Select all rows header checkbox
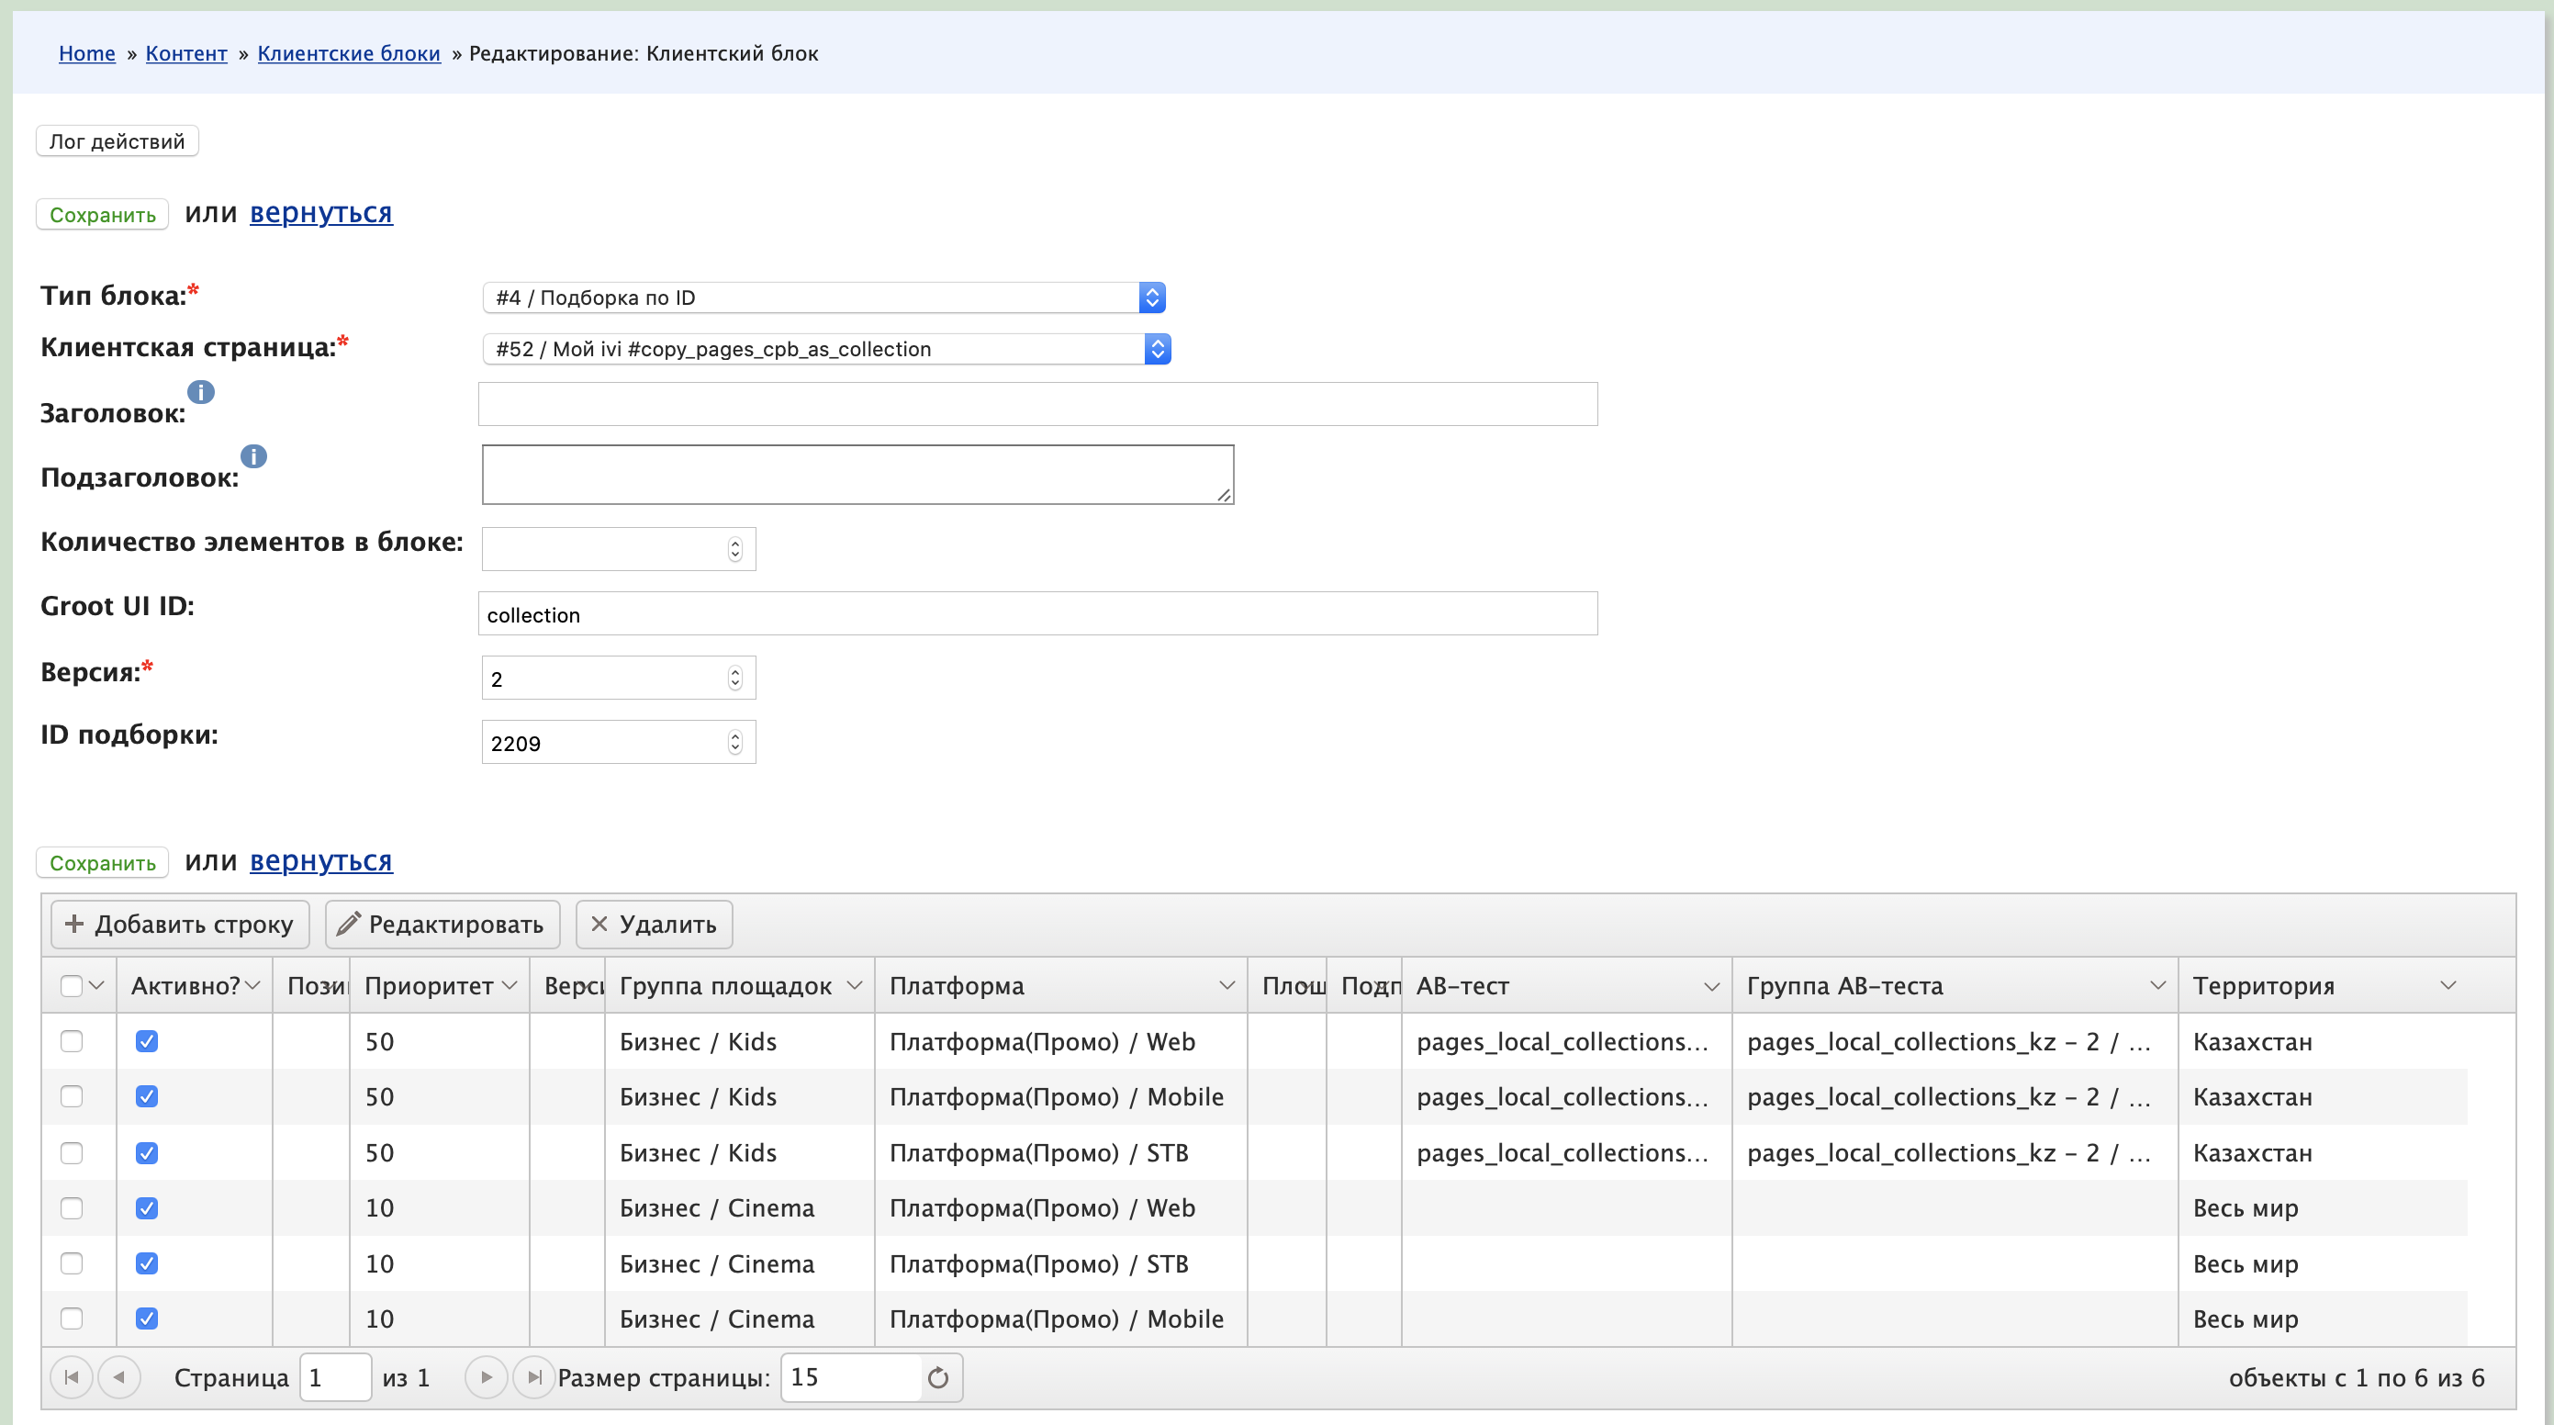2554x1425 pixels. [x=72, y=986]
